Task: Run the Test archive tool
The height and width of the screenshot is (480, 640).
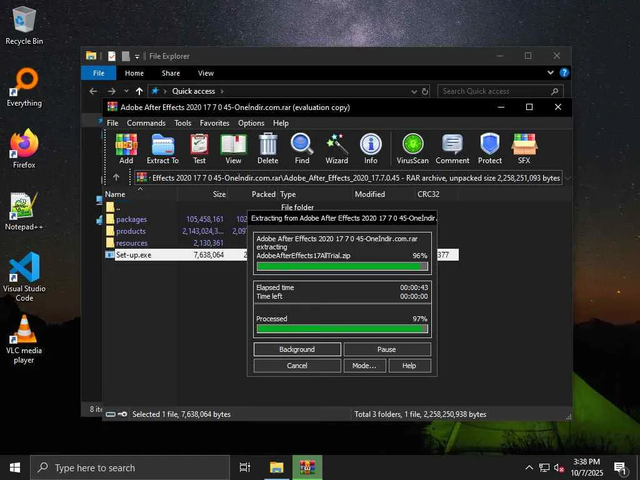Action: (x=199, y=149)
